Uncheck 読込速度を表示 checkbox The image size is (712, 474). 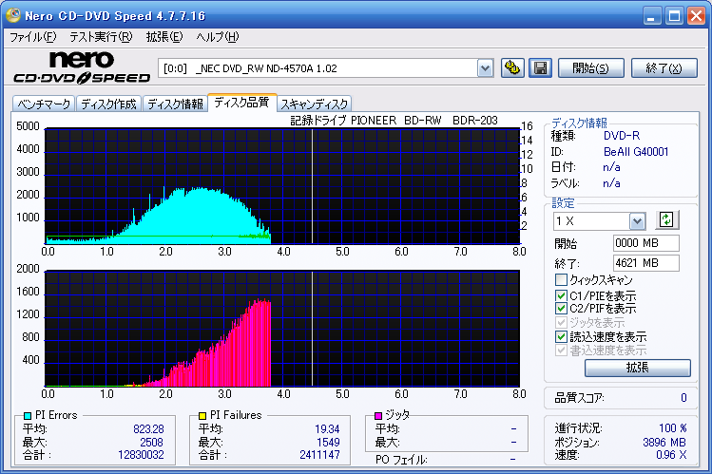(561, 336)
